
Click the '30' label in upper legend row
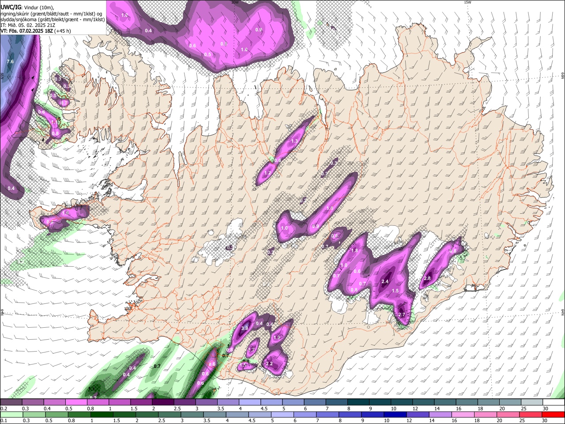(545, 409)
